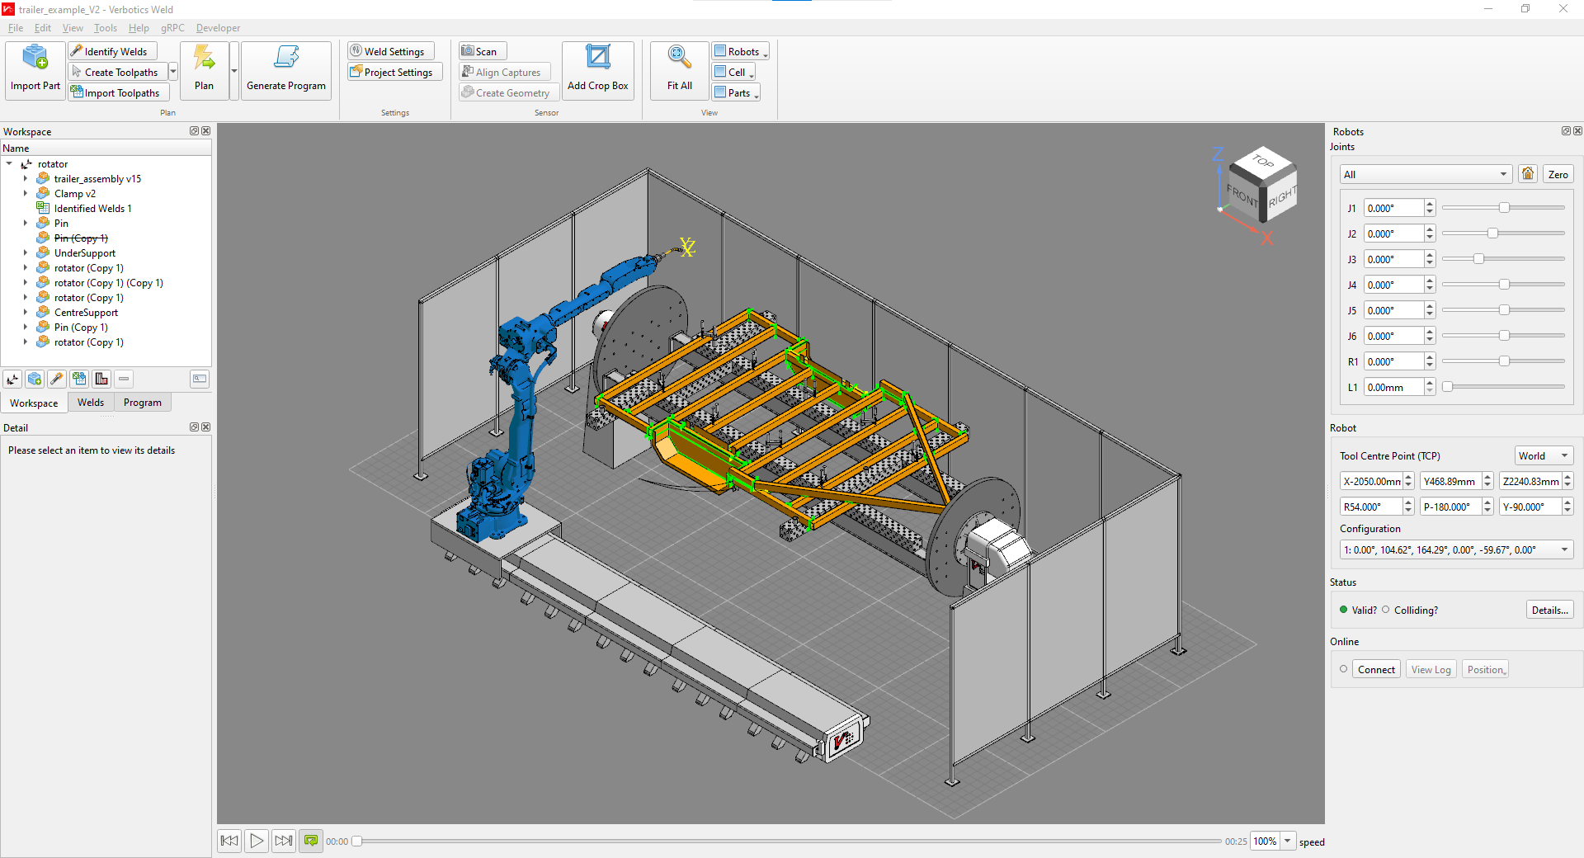Click the Online connection indicator circle
Screen dimensions: 1584x858
pyautogui.click(x=1344, y=669)
